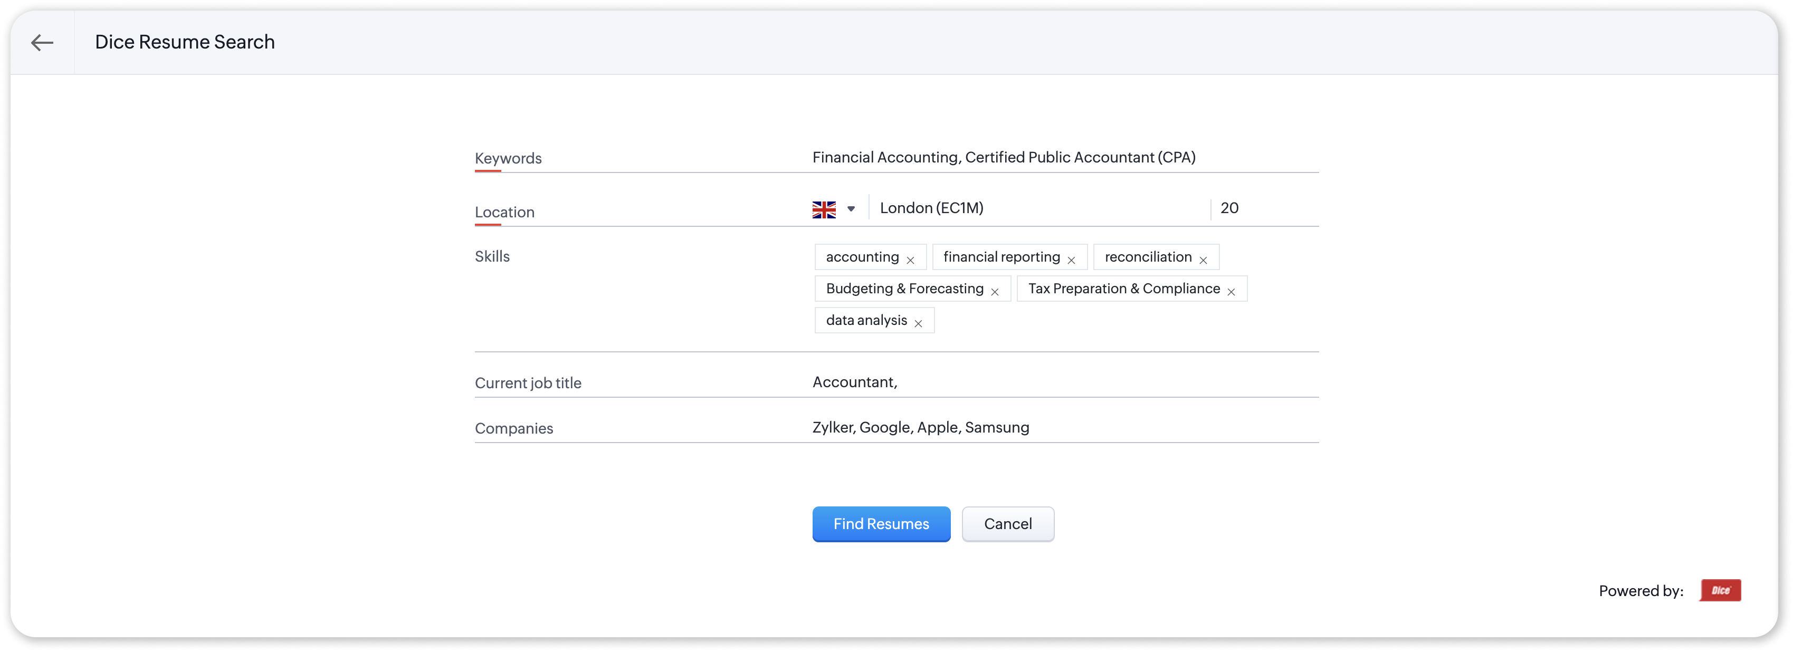Remove Tax Preparation & Compliance tag
The image size is (1793, 652).
[1231, 292]
